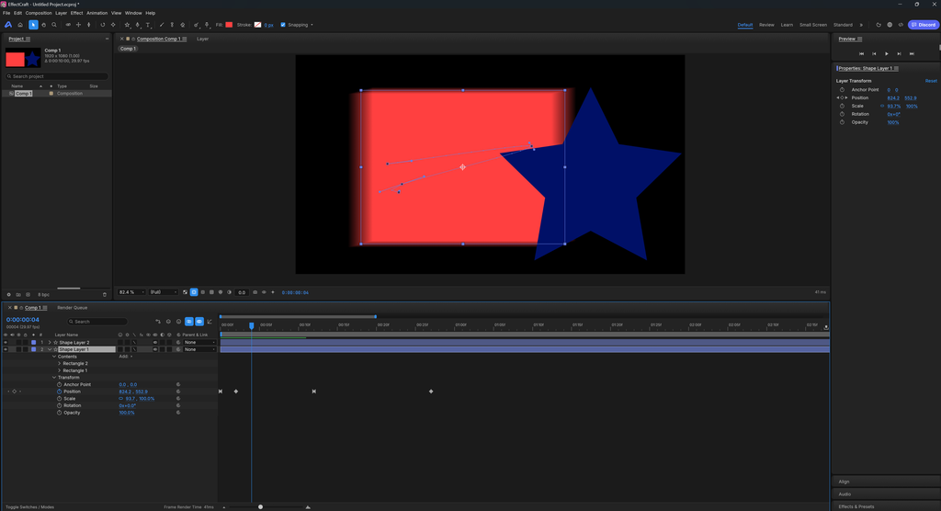Click the Discord button
Image resolution: width=941 pixels, height=511 pixels.
[x=924, y=25]
